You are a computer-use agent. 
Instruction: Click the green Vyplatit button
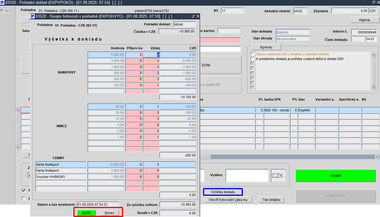coord(335,176)
